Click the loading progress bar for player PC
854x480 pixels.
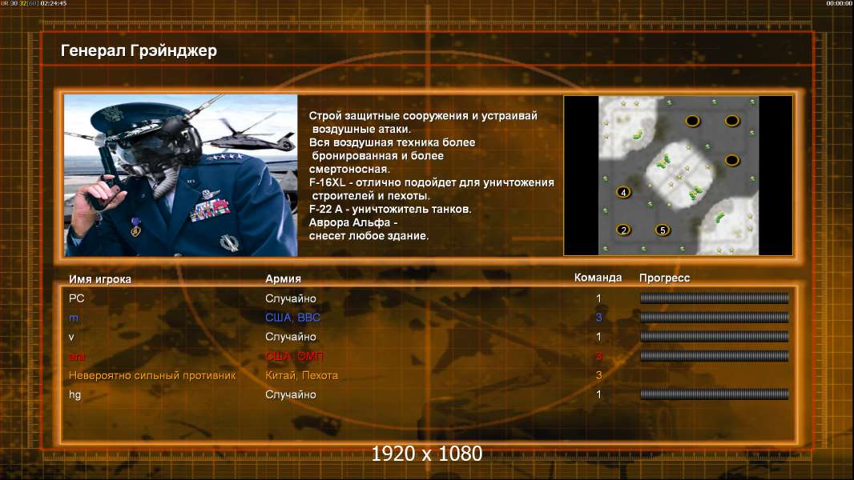coord(714,298)
